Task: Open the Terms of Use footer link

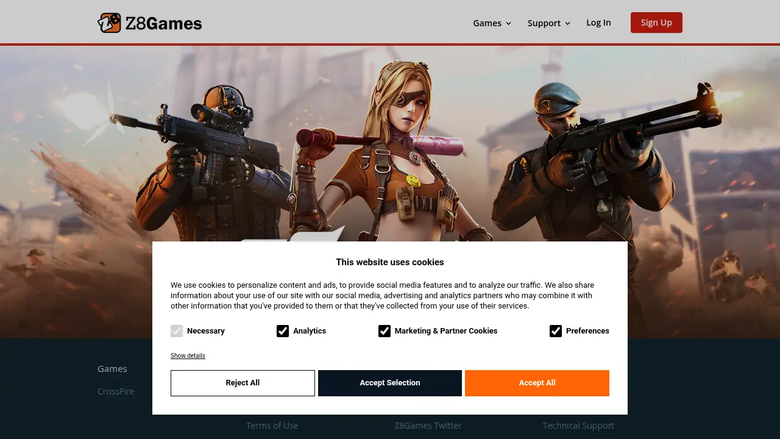Action: tap(272, 426)
